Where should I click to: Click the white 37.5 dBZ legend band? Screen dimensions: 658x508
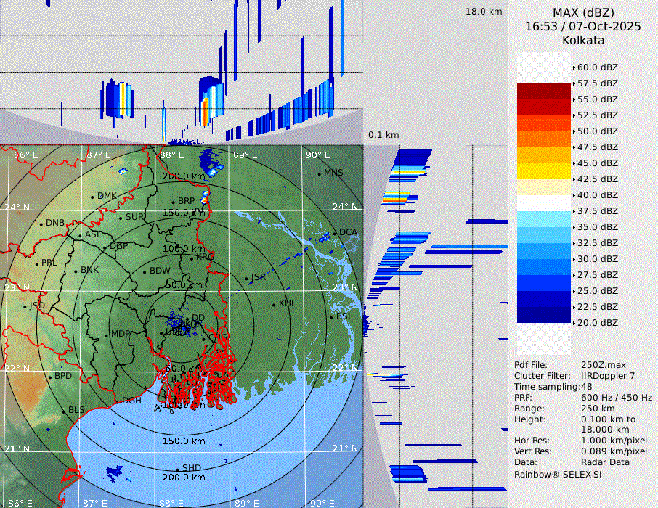[543, 203]
